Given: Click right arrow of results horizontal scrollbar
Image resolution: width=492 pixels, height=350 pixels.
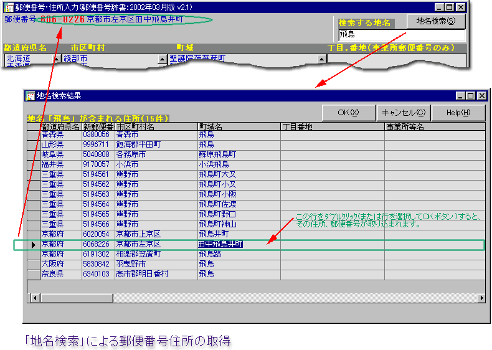Looking at the screenshot, I should coord(481,298).
